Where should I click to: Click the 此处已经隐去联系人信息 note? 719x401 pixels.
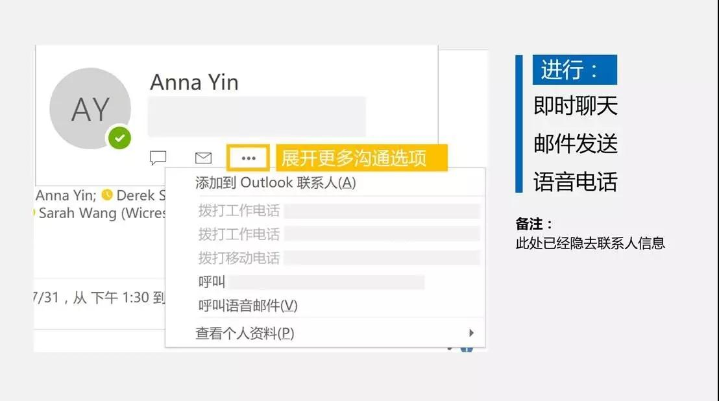pos(590,243)
